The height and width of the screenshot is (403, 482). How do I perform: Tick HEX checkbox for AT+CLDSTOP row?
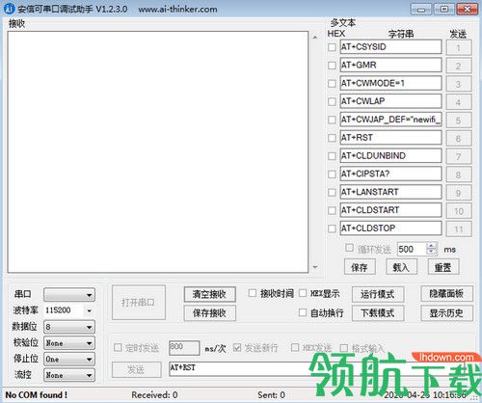(332, 228)
